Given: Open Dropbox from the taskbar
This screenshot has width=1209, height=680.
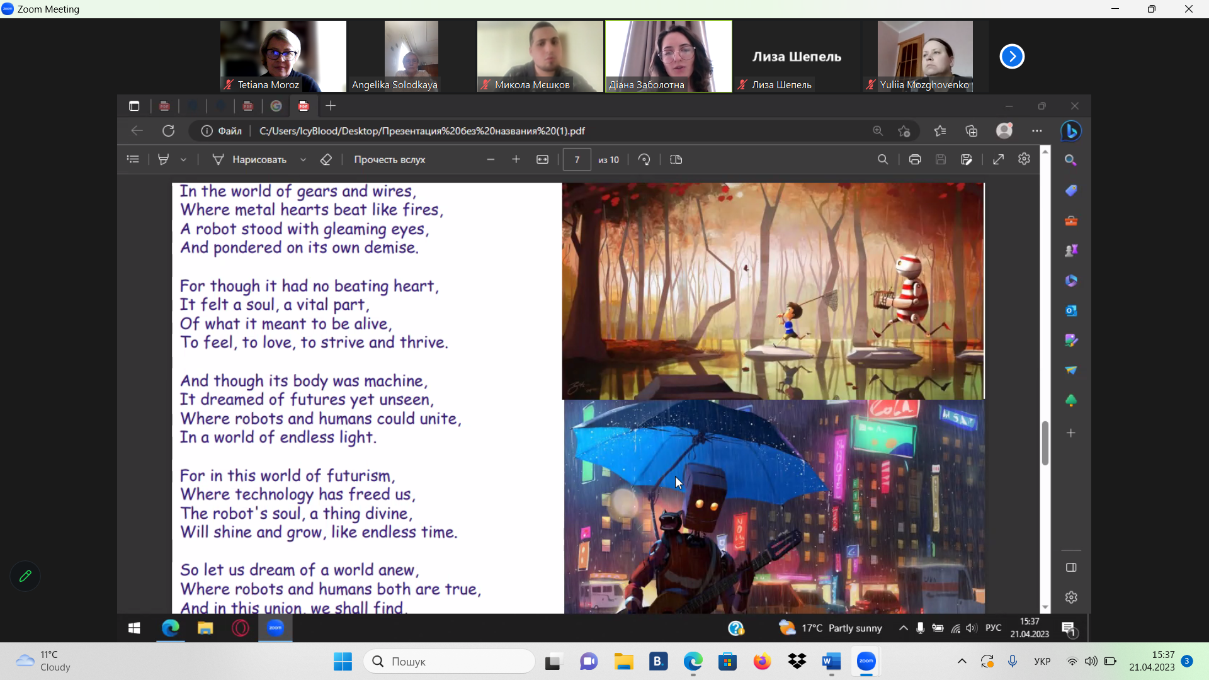Looking at the screenshot, I should (797, 661).
